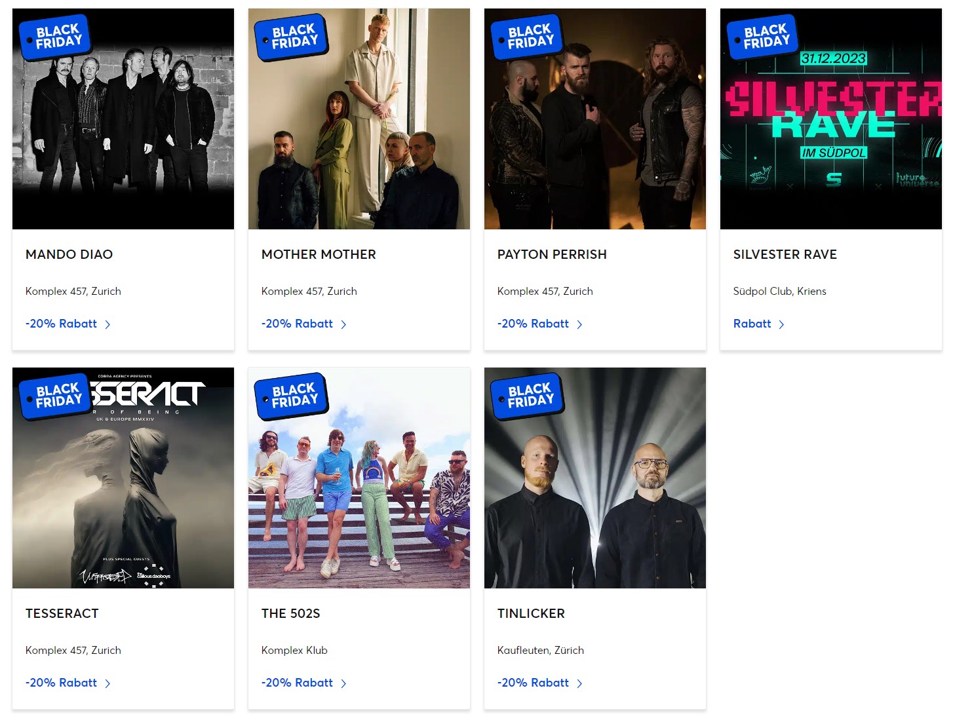The height and width of the screenshot is (724, 974).
Task: Click Black Friday badge on Silvester Rave
Action: [763, 37]
